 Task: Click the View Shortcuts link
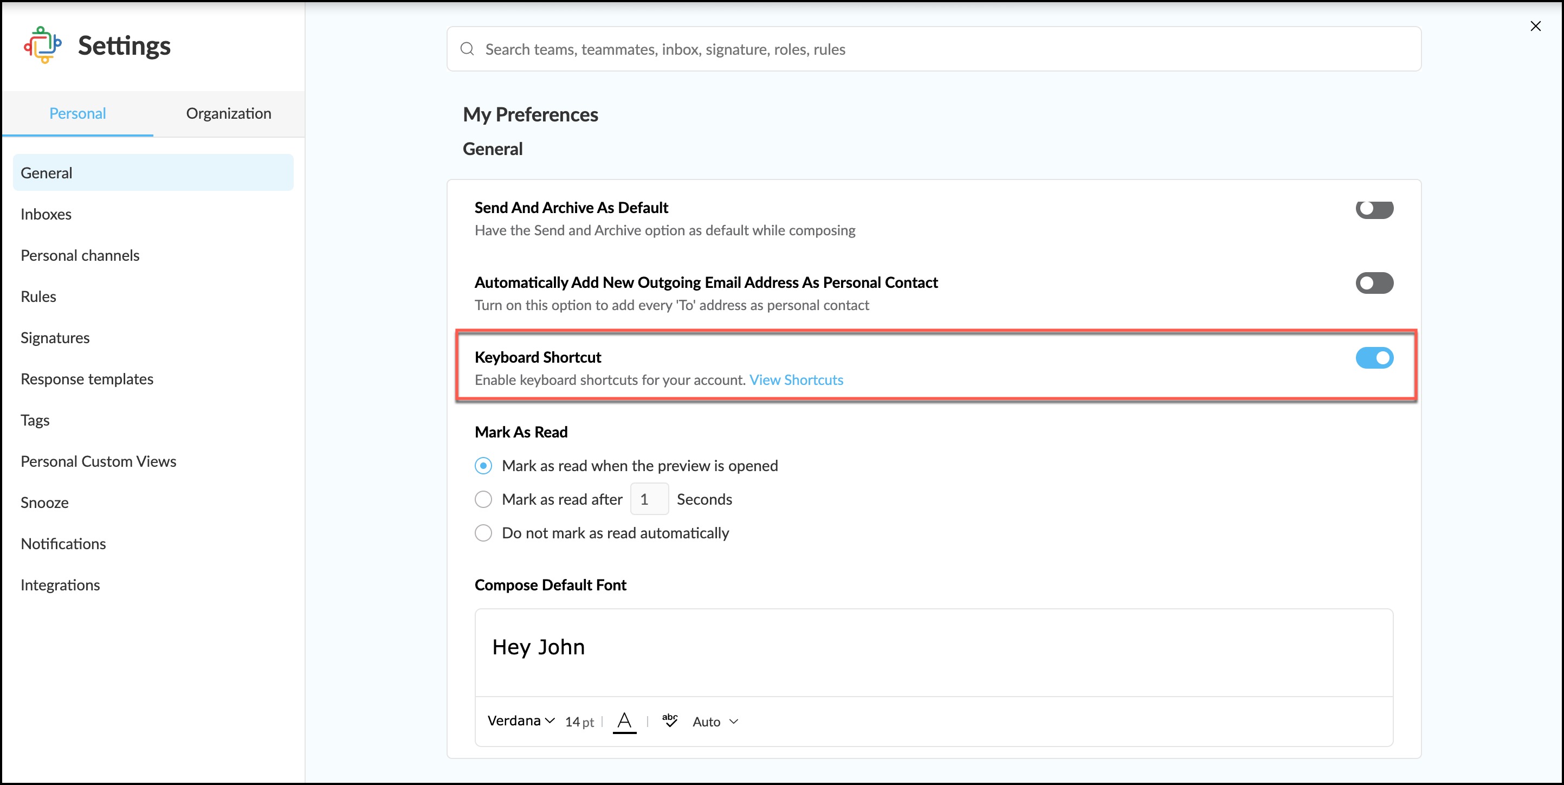[796, 379]
